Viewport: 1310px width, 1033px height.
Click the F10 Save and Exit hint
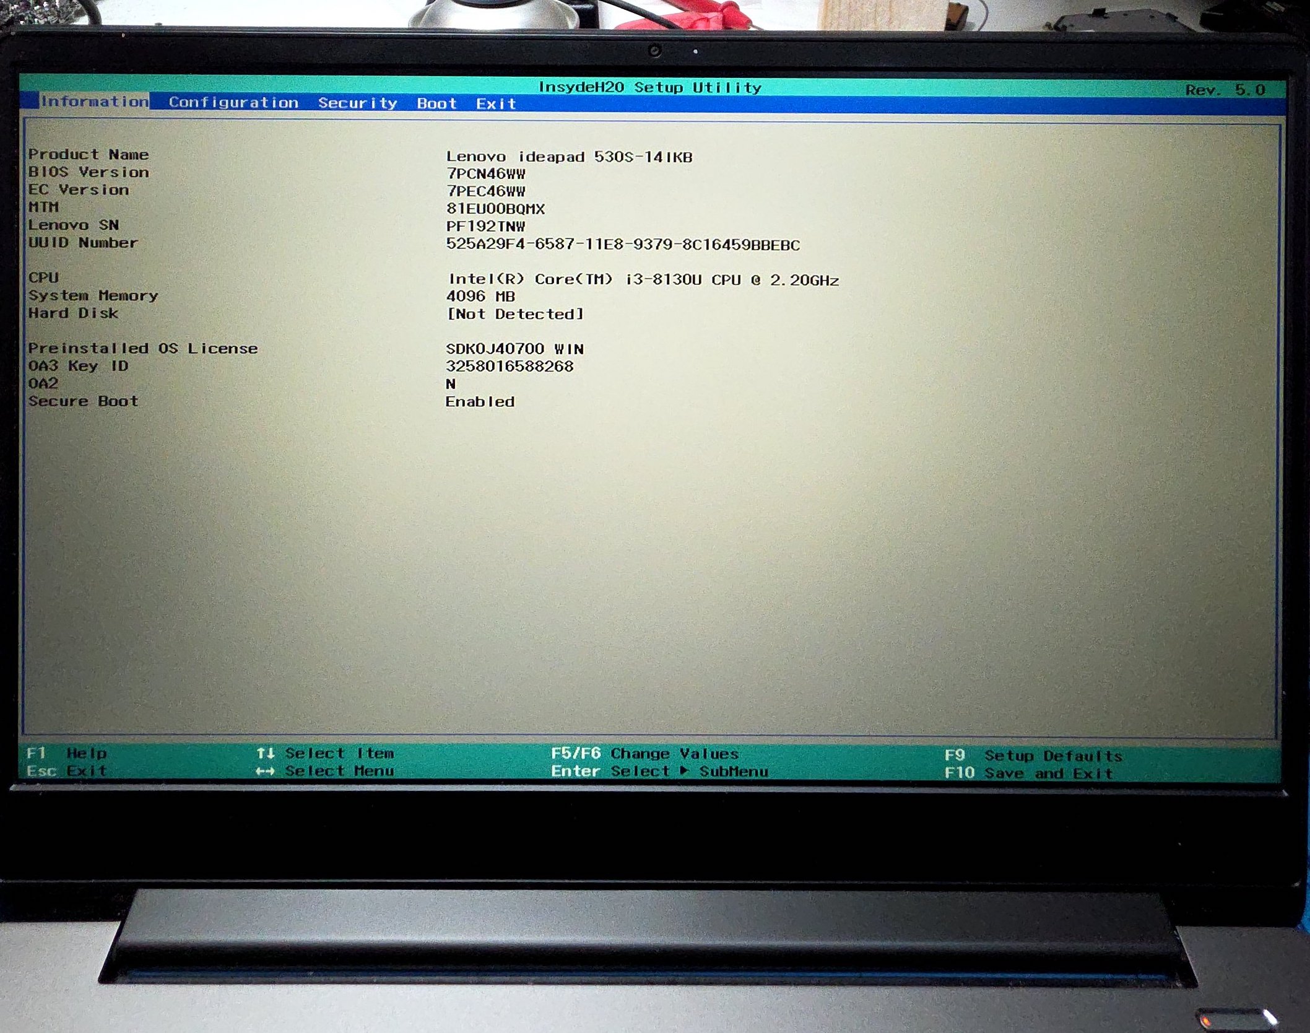coord(1029,773)
